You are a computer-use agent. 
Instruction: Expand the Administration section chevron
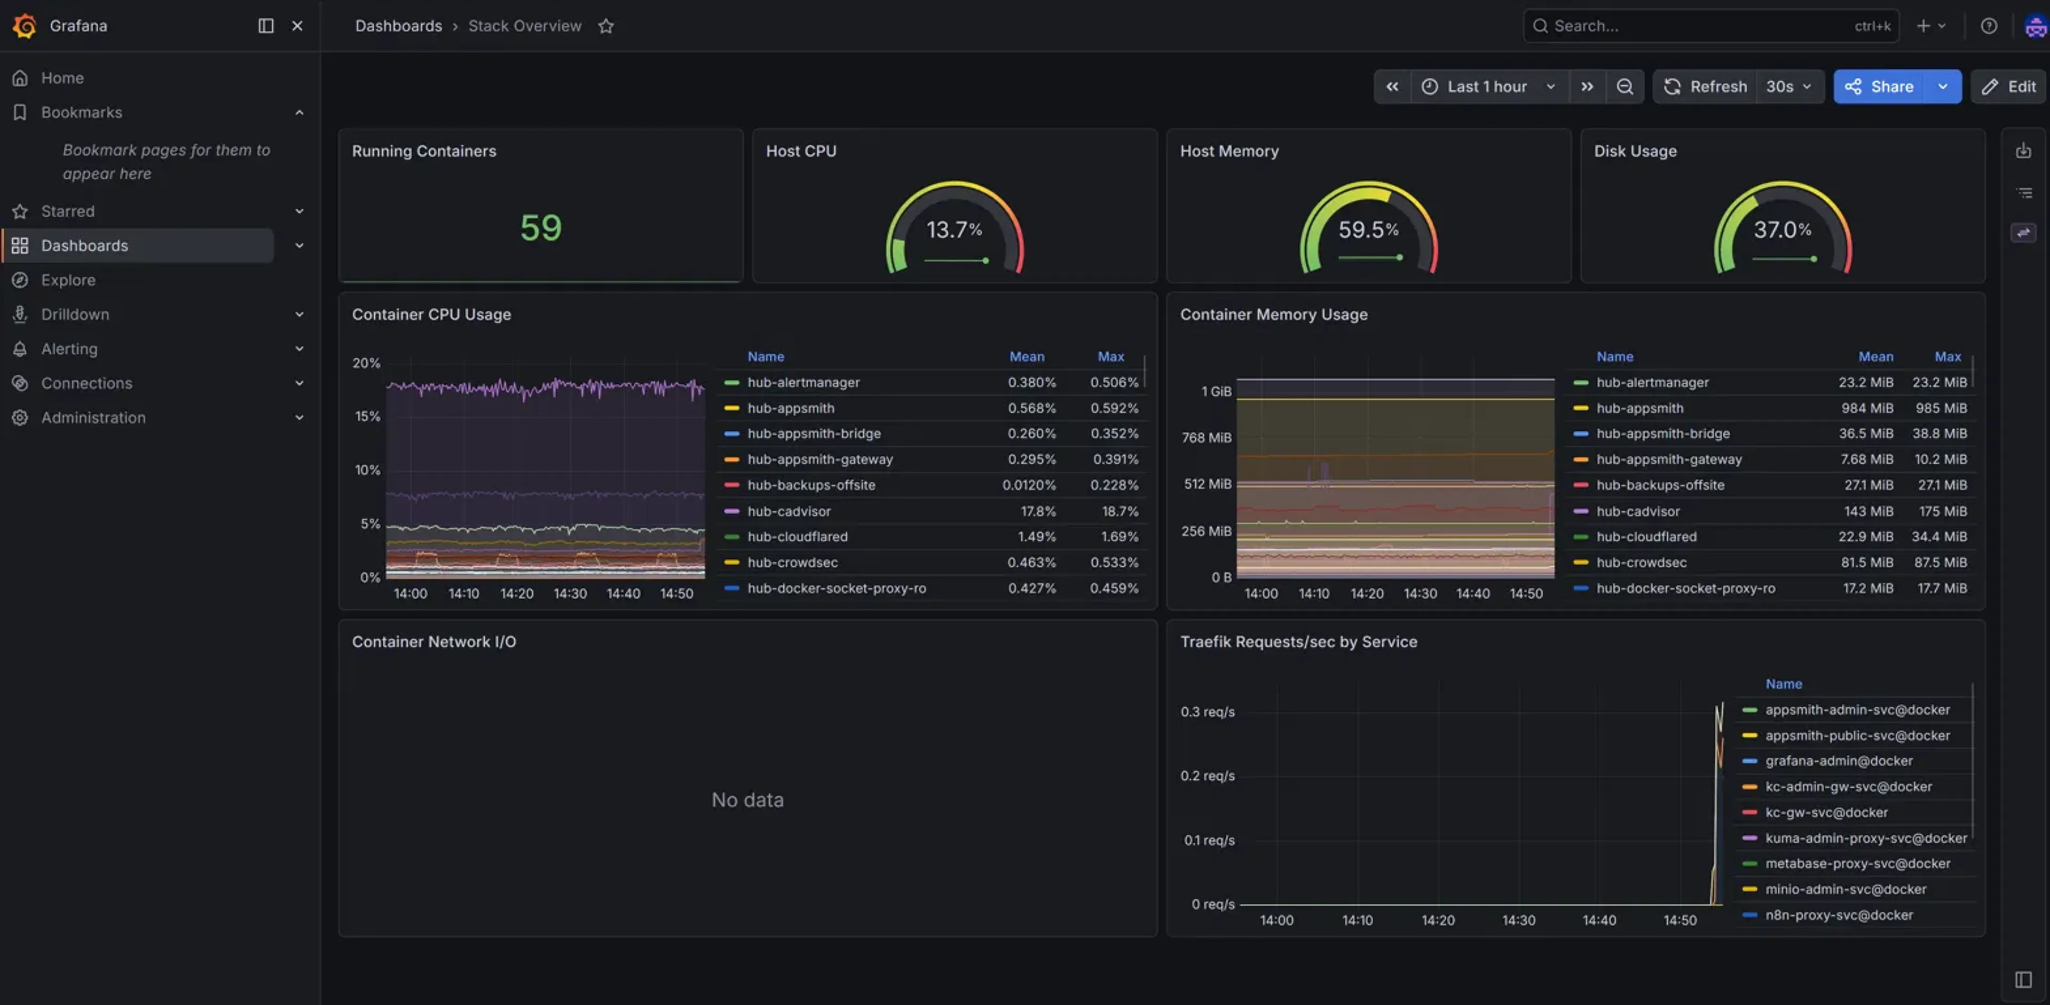pyautogui.click(x=299, y=417)
